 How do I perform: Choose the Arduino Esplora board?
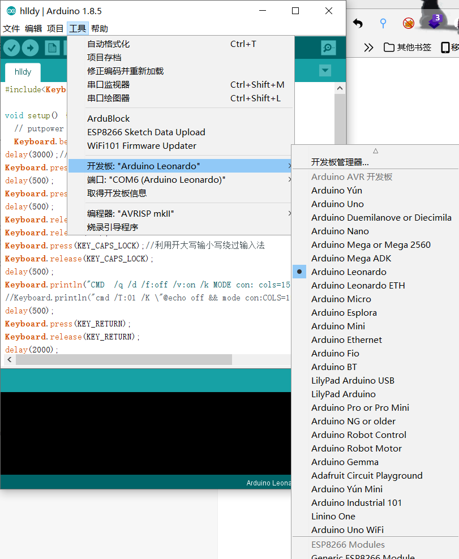point(376,312)
